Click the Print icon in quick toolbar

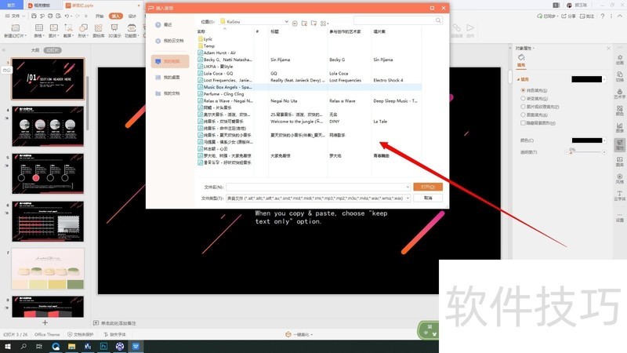pos(50,16)
